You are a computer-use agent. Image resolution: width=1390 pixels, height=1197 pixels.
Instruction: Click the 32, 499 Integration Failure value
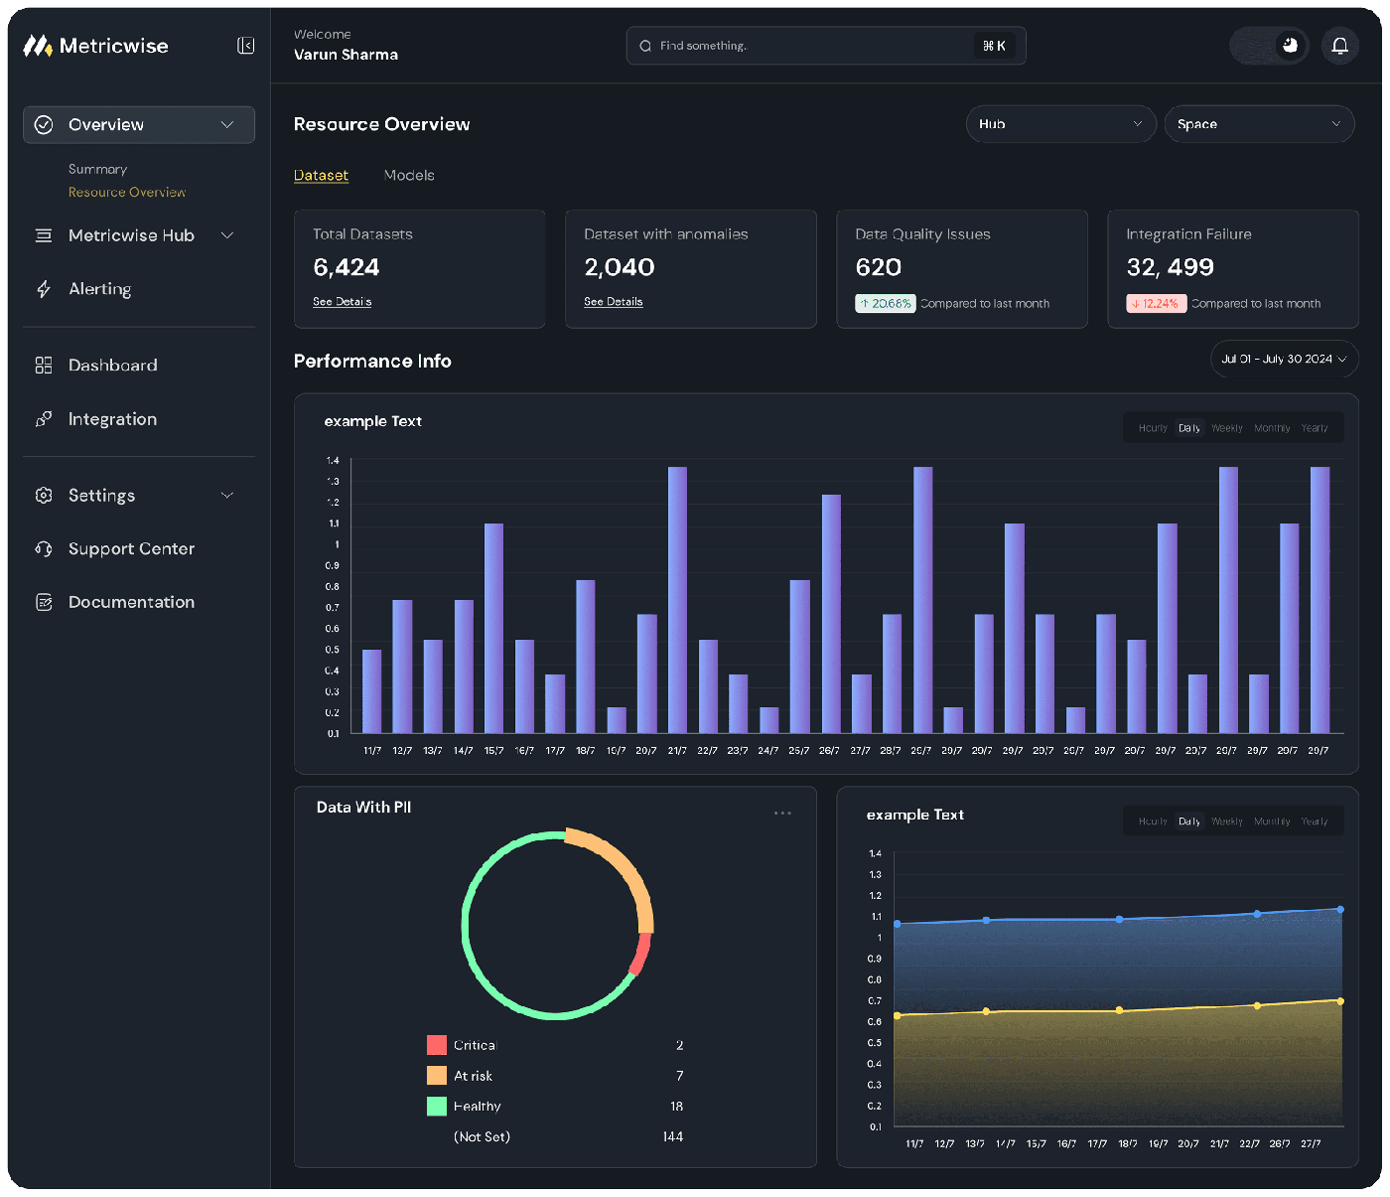coord(1171,267)
